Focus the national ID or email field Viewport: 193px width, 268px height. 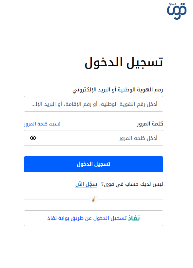click(x=93, y=104)
